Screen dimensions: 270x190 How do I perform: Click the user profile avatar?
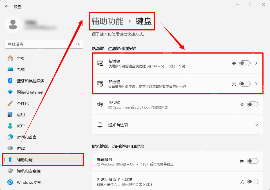pyautogui.click(x=13, y=25)
